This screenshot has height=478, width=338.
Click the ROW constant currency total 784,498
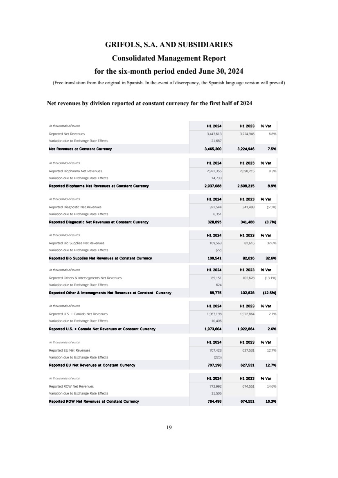click(x=214, y=401)
